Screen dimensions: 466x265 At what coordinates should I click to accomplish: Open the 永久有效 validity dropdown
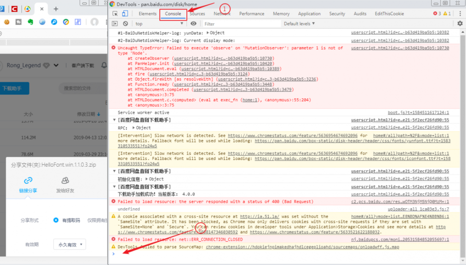point(69,245)
